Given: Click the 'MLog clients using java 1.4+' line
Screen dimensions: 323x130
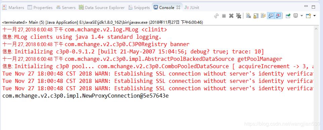Looking at the screenshot, I should (82, 37).
